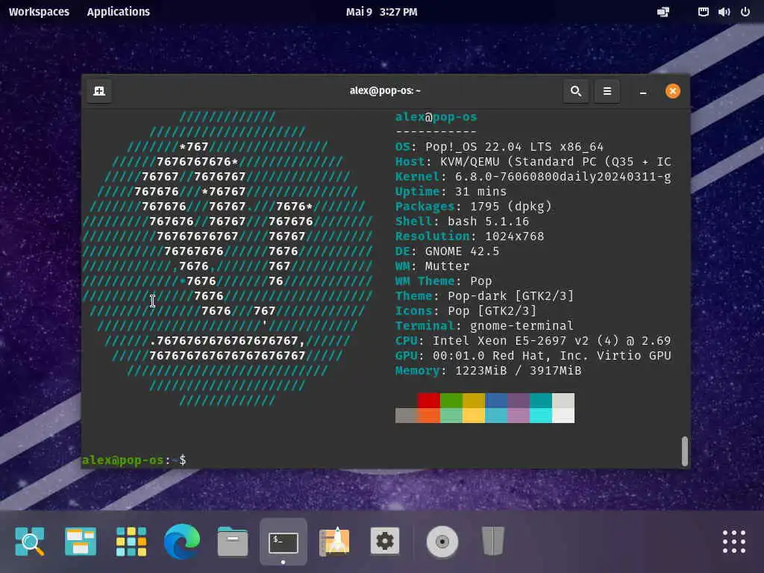Open the volume control in top bar
Screen dimensions: 764x573
(x=724, y=12)
